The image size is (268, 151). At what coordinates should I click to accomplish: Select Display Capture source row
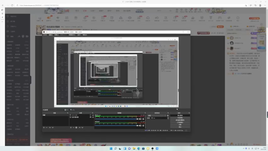point(82,117)
